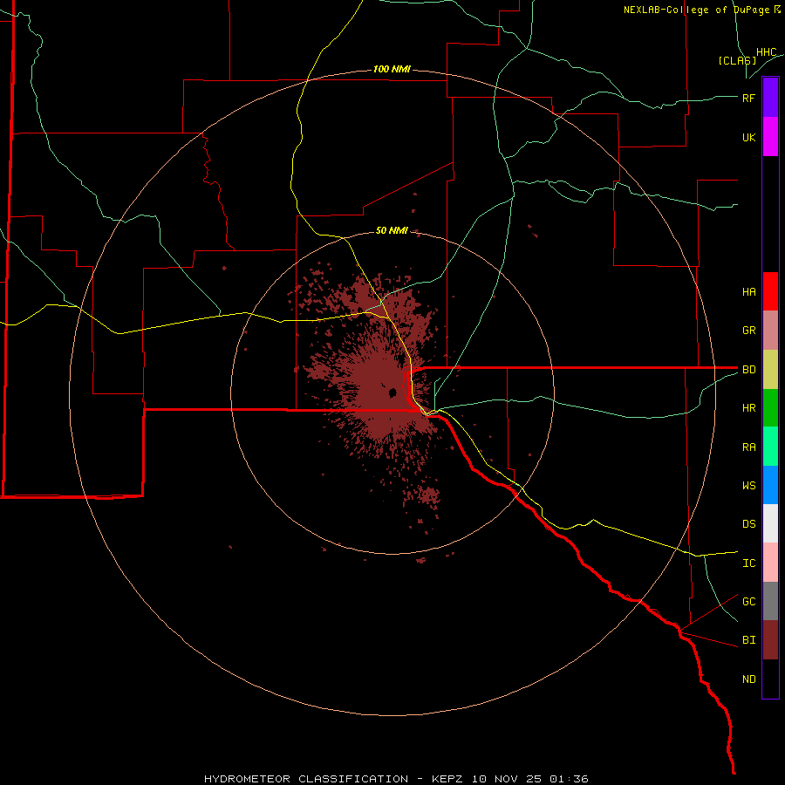The height and width of the screenshot is (785, 785).
Task: Click the RA light-green legend swatch
Action: click(x=770, y=446)
